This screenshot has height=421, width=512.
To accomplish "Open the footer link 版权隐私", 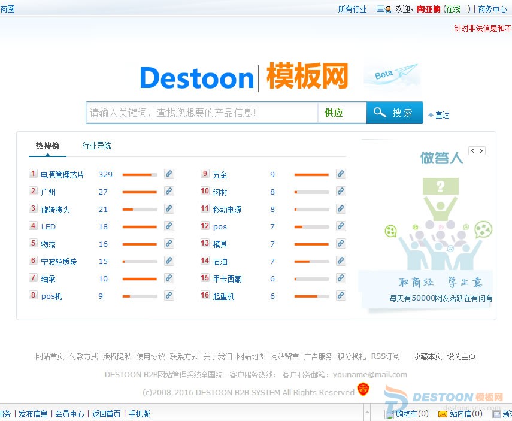I will 117,356.
